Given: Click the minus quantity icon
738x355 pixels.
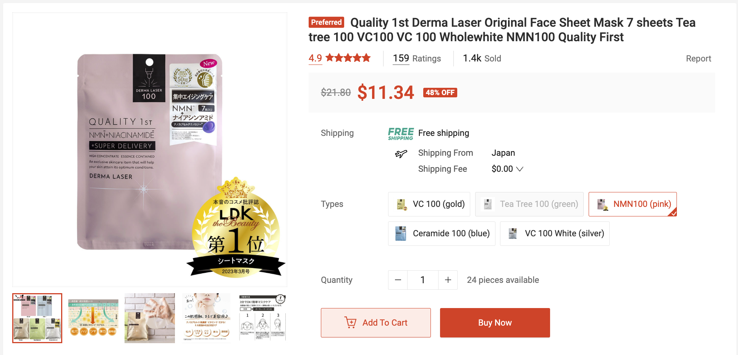Looking at the screenshot, I should pos(398,280).
